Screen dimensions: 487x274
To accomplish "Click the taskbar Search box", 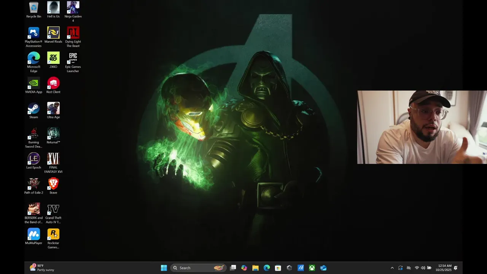I will [x=198, y=268].
